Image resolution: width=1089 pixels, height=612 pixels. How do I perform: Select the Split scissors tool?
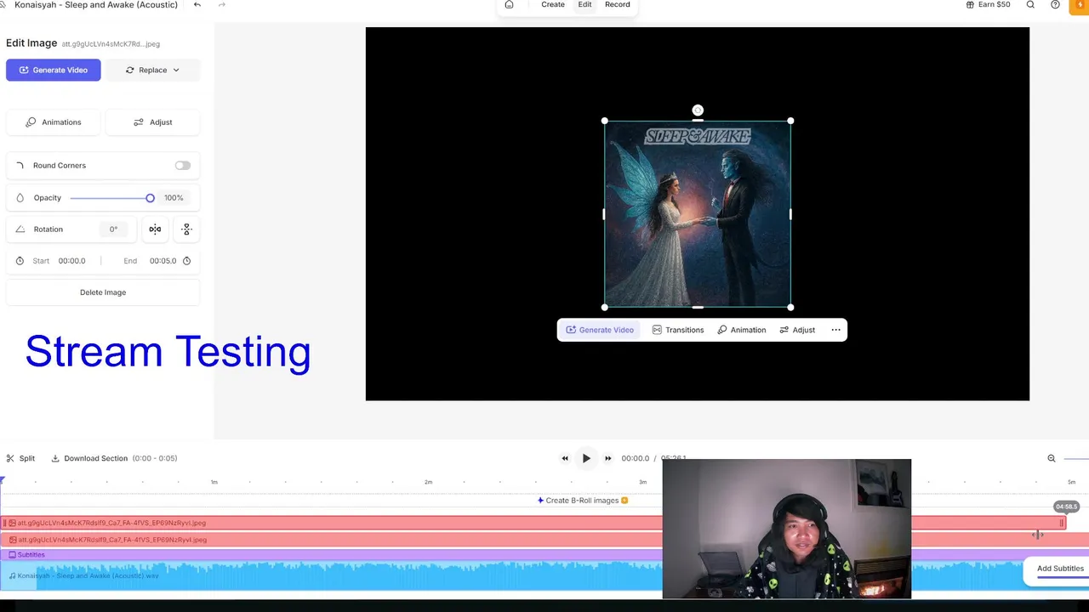coord(20,458)
